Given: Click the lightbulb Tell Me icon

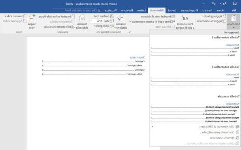Looking at the screenshot, I should (x=99, y=10).
